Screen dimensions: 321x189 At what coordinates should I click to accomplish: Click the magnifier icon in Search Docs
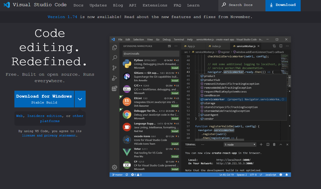coord(224,5)
